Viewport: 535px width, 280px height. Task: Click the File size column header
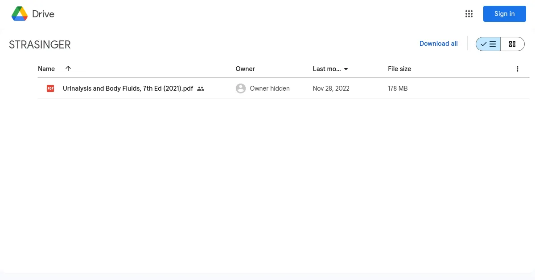pyautogui.click(x=399, y=69)
